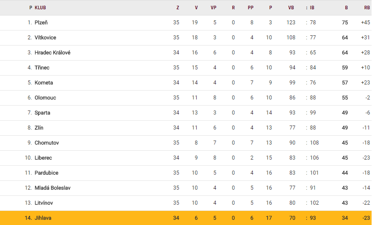Open the Pardubice club entry
372x225 pixels.
[46, 173]
